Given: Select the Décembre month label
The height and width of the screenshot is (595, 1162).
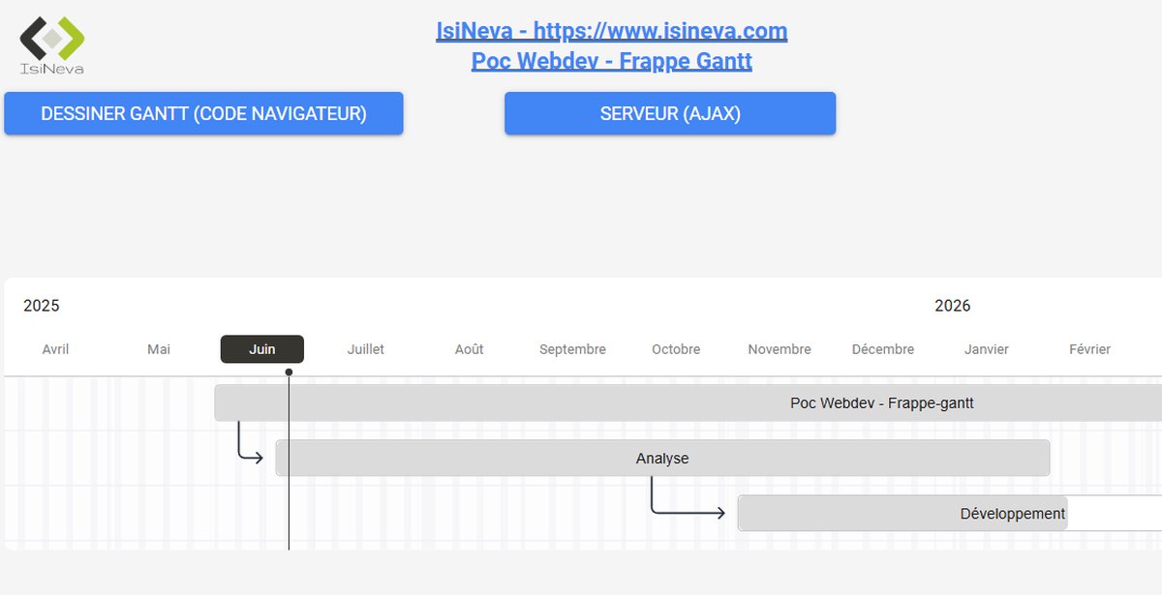Looking at the screenshot, I should coord(882,349).
